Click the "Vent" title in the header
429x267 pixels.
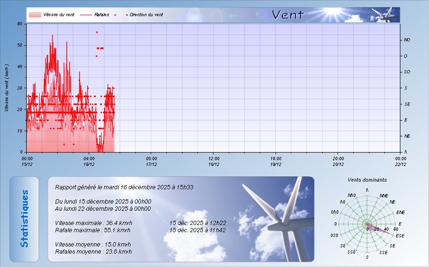tap(287, 15)
